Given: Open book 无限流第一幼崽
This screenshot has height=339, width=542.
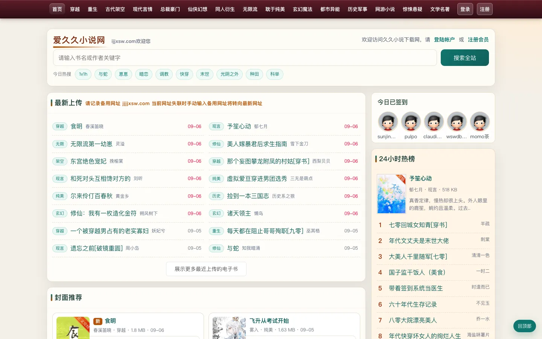Looking at the screenshot, I should (x=91, y=144).
